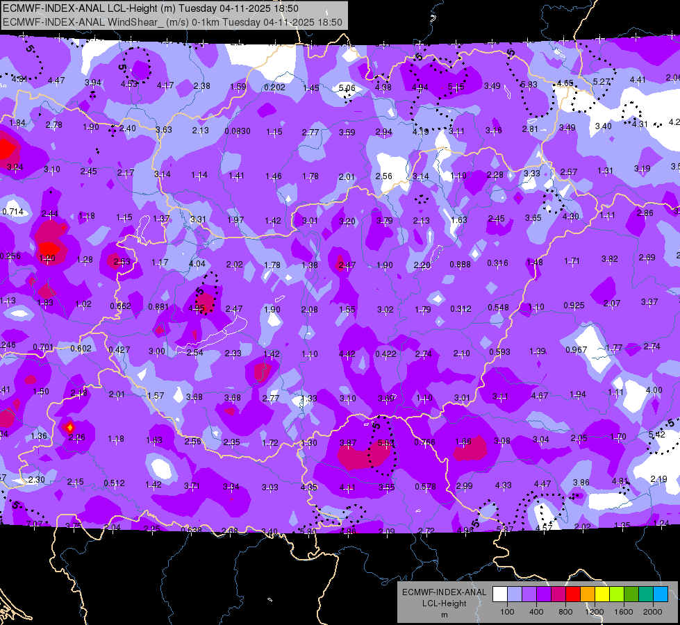The height and width of the screenshot is (625, 680).
Task: Click the wind shear value 3.37
Action: (649, 301)
